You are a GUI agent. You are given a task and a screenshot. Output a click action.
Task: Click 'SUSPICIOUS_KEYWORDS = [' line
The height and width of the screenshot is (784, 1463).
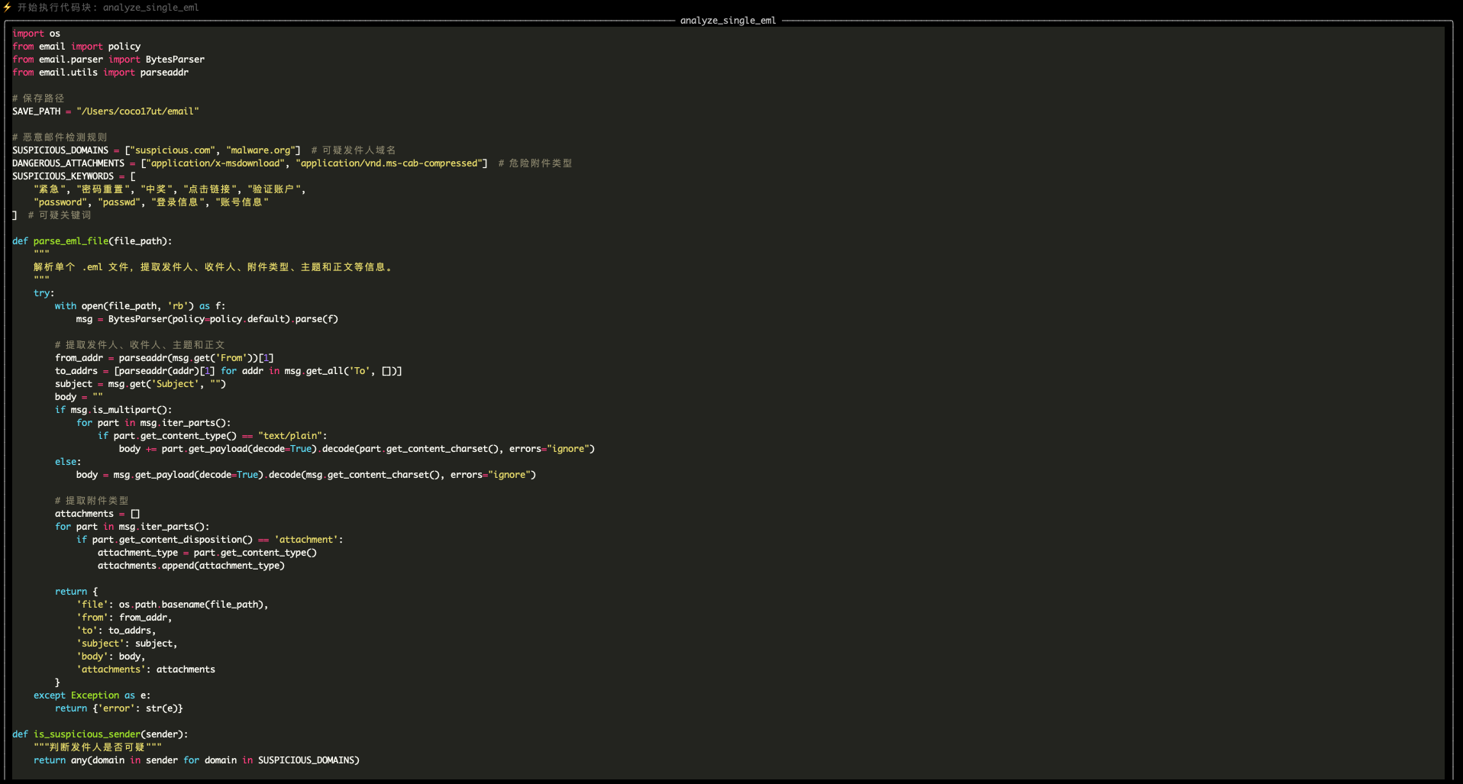coord(73,176)
